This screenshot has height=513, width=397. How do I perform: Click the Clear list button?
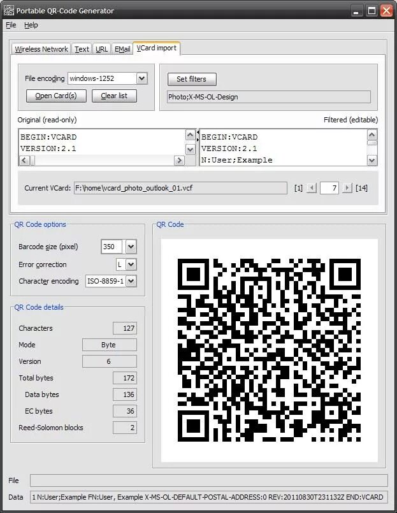pos(114,96)
